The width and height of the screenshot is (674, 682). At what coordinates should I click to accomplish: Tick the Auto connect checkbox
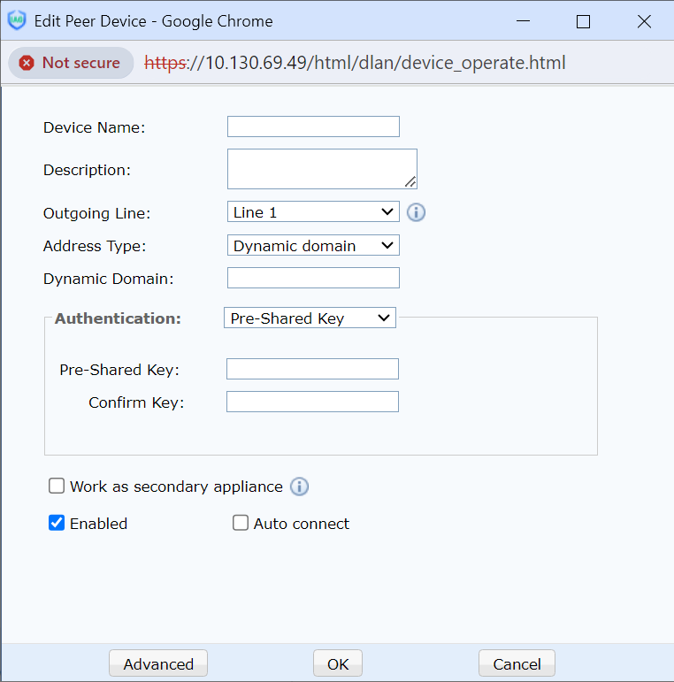click(241, 523)
